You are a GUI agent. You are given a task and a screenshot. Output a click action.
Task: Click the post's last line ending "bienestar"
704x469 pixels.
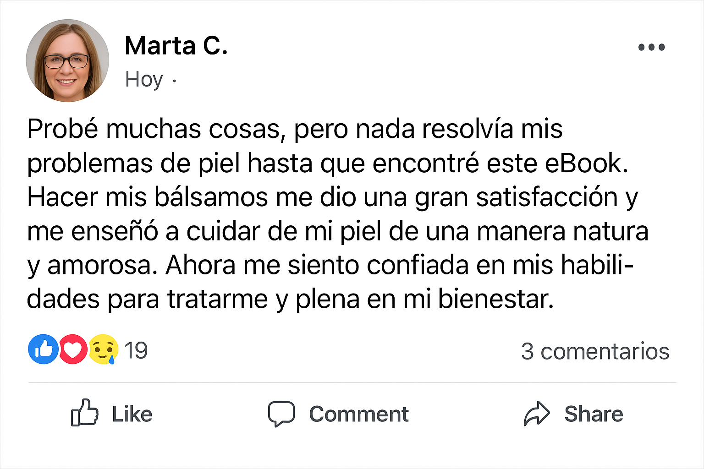(290, 300)
